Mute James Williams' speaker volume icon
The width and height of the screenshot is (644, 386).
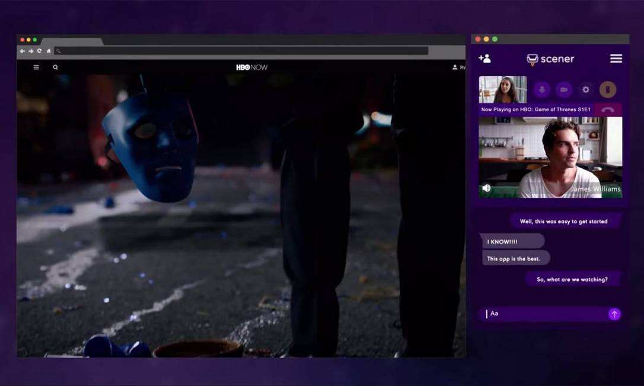click(487, 188)
